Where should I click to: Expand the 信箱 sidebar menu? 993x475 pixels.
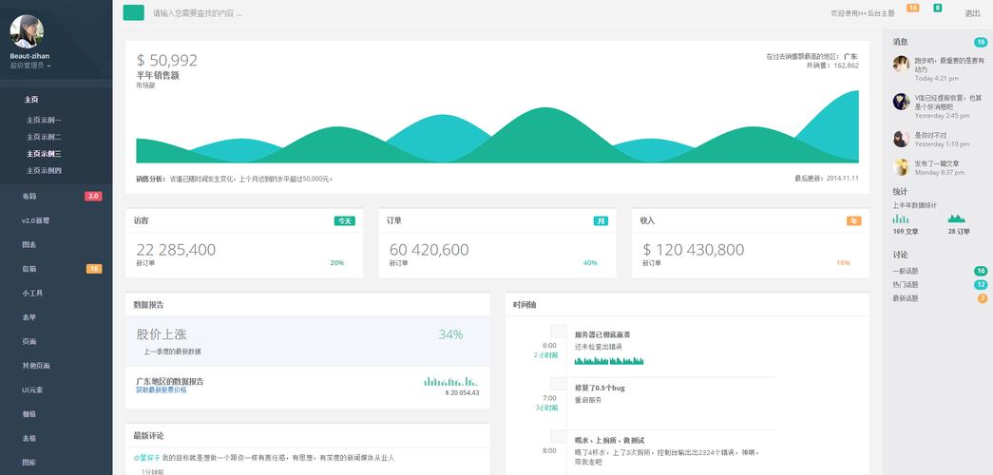pyautogui.click(x=30, y=269)
